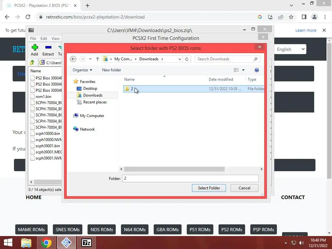This screenshot has height=249, width=332.
Task: Click the Forward arrow in folder dialog
Action: coord(82,59)
